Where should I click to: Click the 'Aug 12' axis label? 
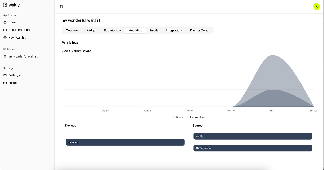pyautogui.click(x=312, y=110)
